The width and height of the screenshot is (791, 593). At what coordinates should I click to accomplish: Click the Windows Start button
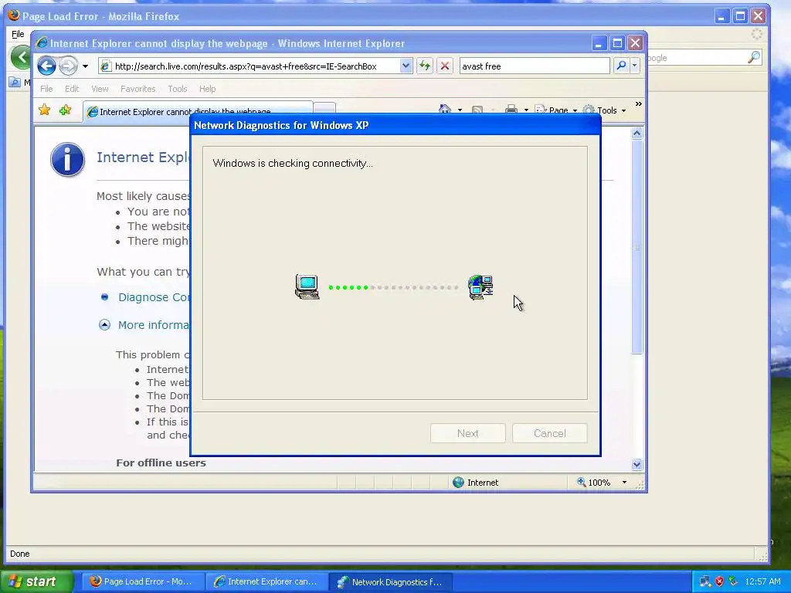coord(36,581)
